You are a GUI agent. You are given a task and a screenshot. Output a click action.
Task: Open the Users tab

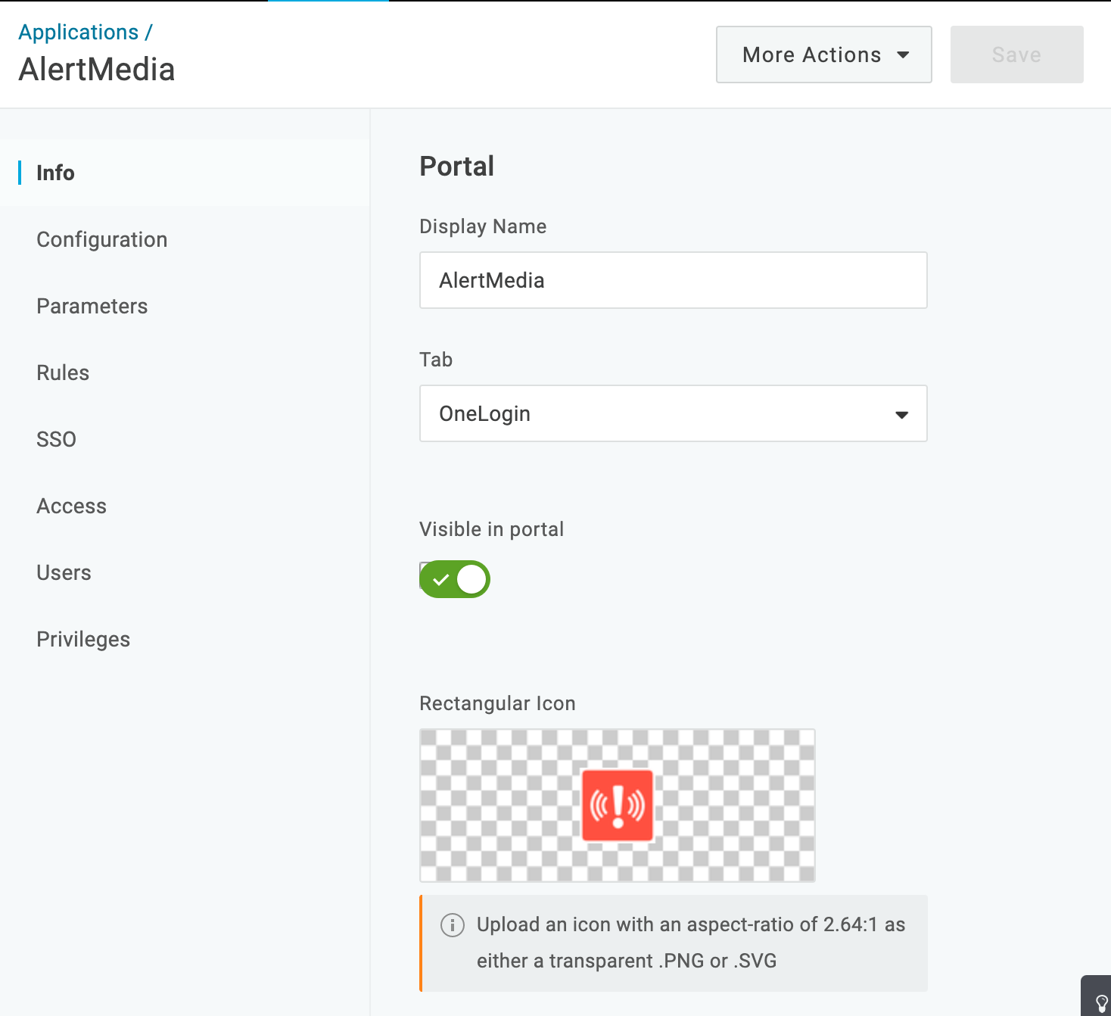pyautogui.click(x=64, y=572)
